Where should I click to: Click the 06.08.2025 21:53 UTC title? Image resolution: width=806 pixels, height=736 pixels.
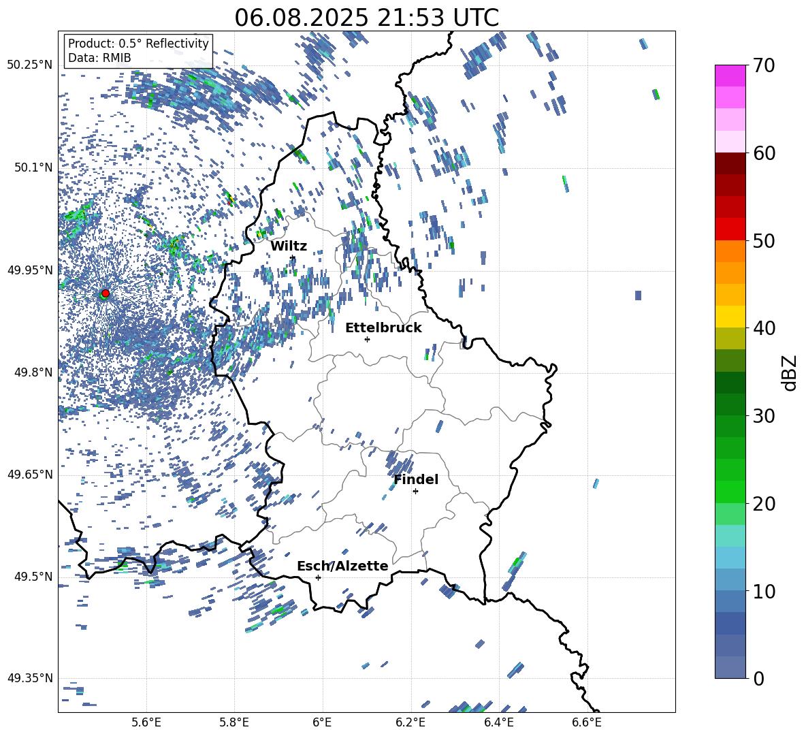point(366,18)
